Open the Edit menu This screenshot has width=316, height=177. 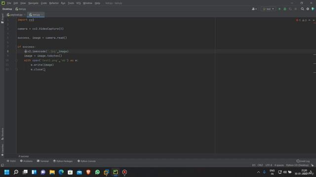(16, 3)
